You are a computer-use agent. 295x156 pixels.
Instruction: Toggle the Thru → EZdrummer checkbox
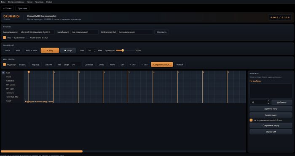[x=5, y=37]
